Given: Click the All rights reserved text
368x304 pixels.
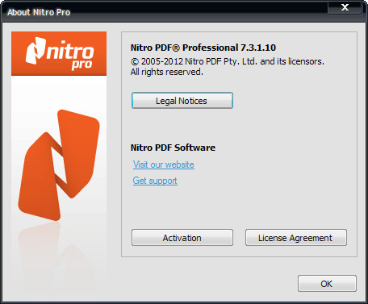Looking at the screenshot, I should tap(167, 72).
